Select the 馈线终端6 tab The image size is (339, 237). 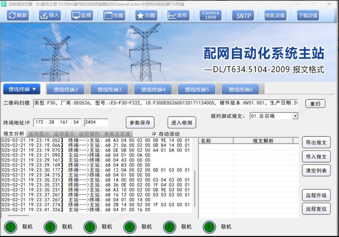pos(241,90)
